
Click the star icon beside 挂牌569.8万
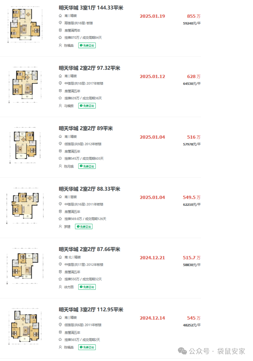(x=60, y=219)
